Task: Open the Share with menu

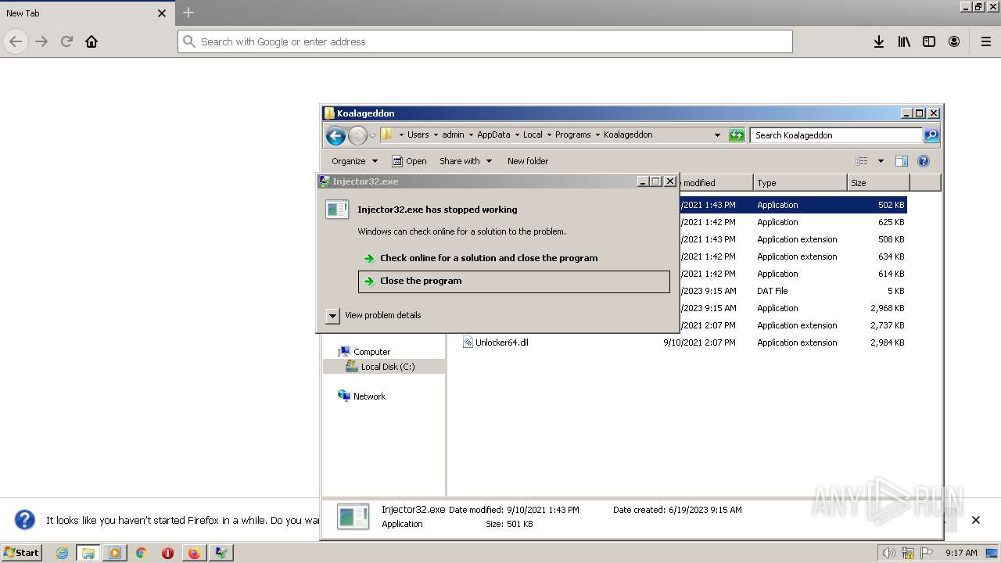Action: (465, 161)
